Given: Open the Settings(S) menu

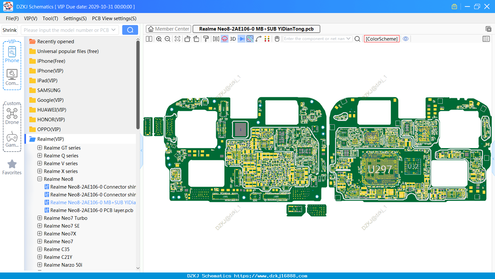Looking at the screenshot, I should click(75, 19).
